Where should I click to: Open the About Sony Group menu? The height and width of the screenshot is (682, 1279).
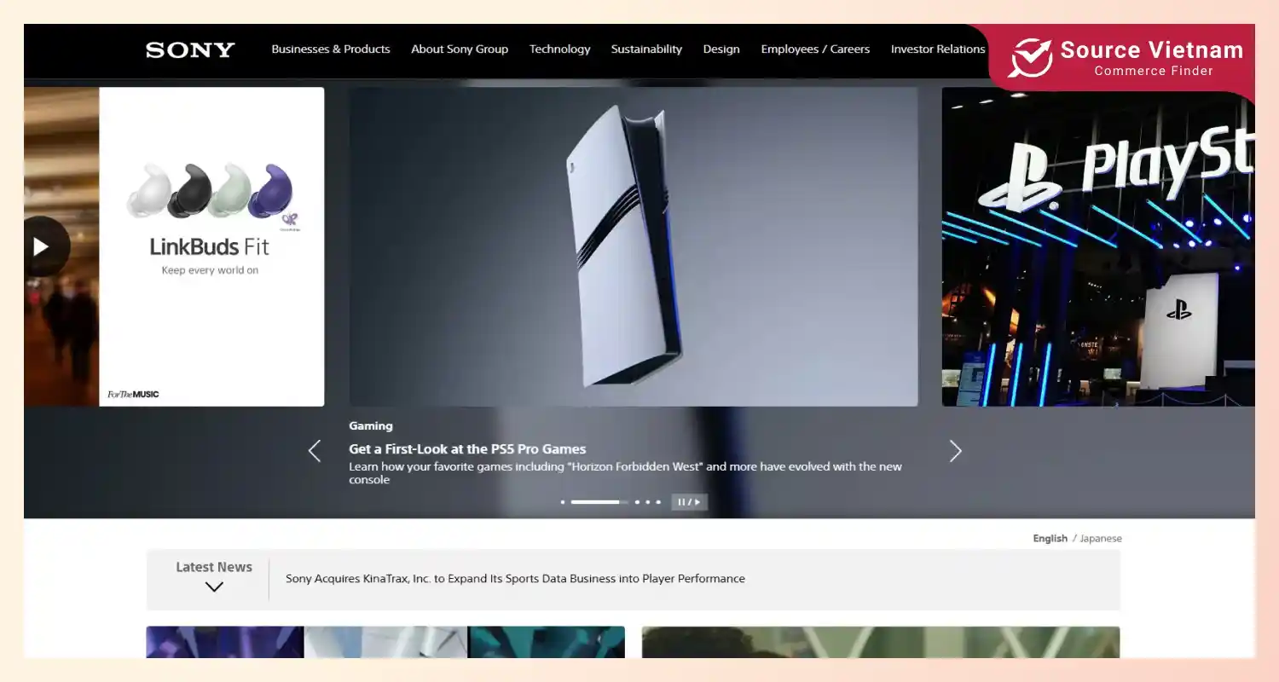460,49
